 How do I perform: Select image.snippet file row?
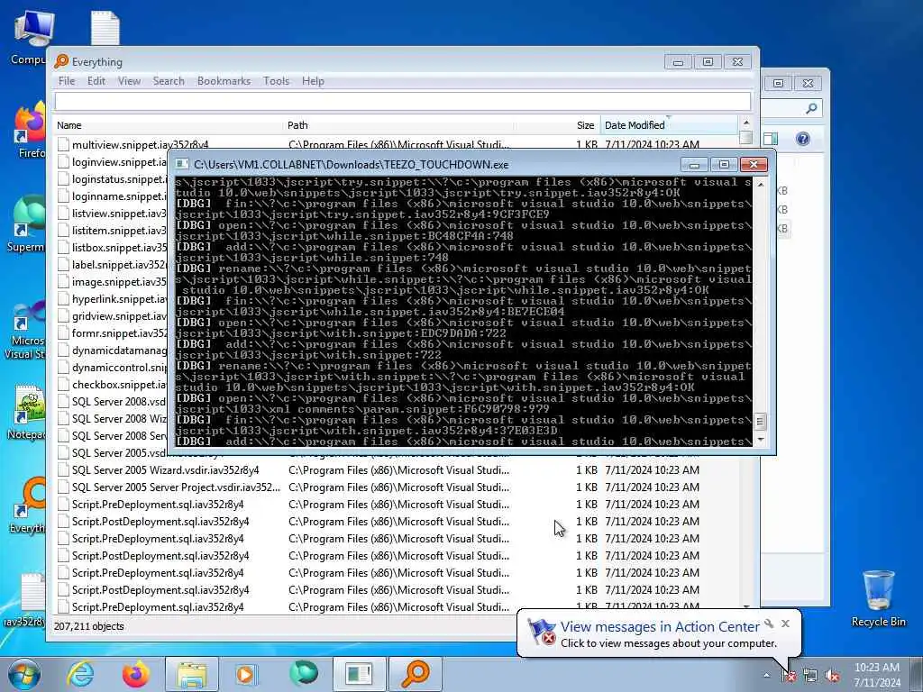[x=112, y=282]
